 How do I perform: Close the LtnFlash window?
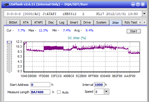coord(143,4)
